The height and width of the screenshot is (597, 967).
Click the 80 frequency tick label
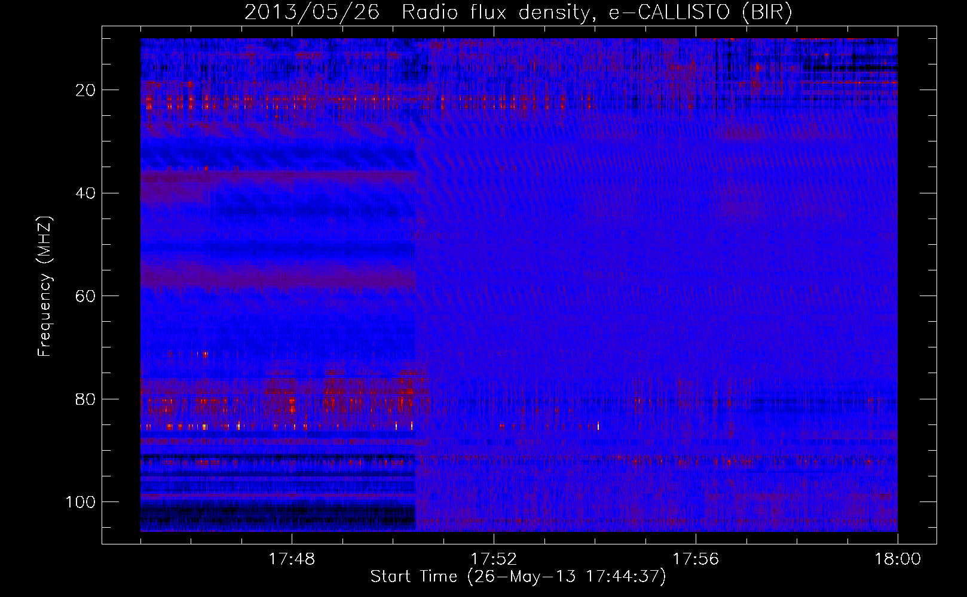coord(85,399)
